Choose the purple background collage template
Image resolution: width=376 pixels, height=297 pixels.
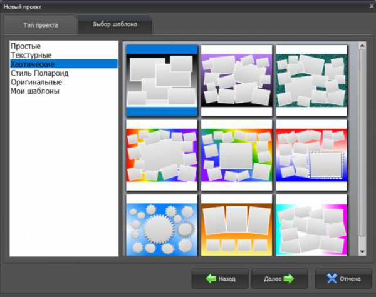(x=236, y=80)
